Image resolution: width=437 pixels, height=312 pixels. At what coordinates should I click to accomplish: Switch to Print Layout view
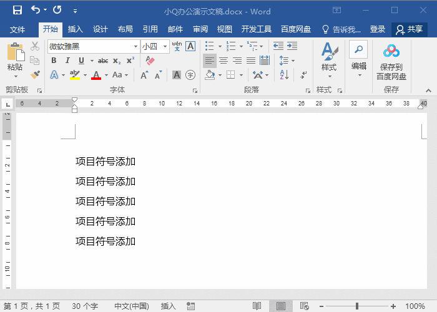281,306
